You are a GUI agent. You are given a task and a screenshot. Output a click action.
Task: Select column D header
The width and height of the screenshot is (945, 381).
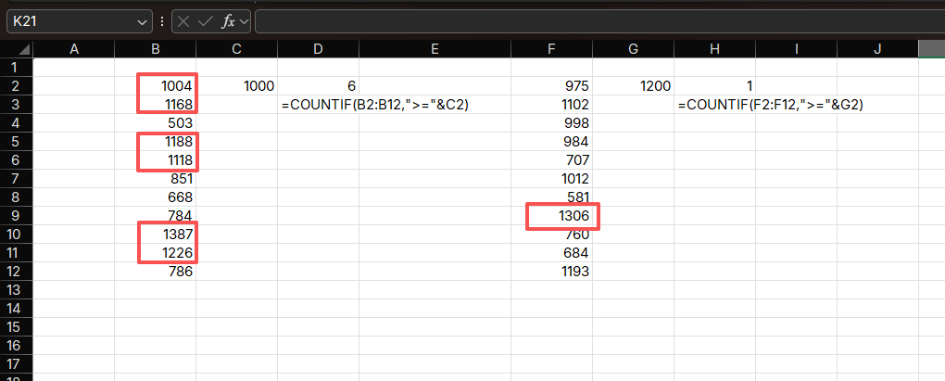318,49
